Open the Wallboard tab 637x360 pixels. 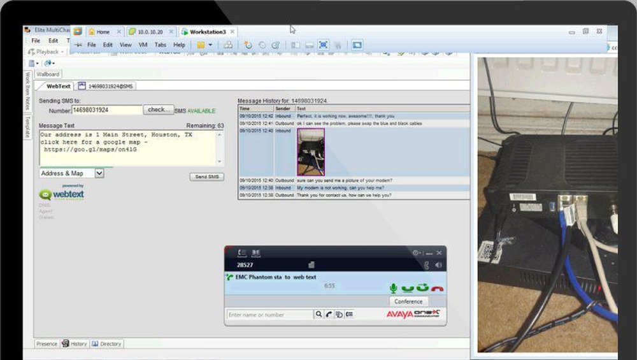(48, 74)
